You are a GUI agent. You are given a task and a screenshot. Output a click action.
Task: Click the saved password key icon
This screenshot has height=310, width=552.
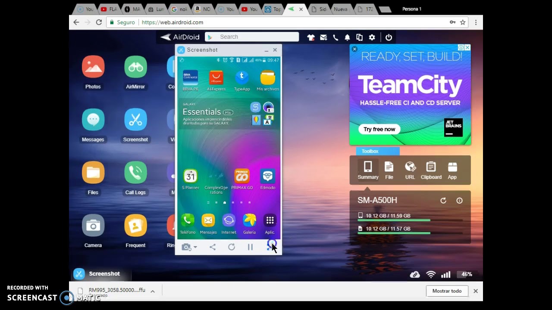pos(452,22)
